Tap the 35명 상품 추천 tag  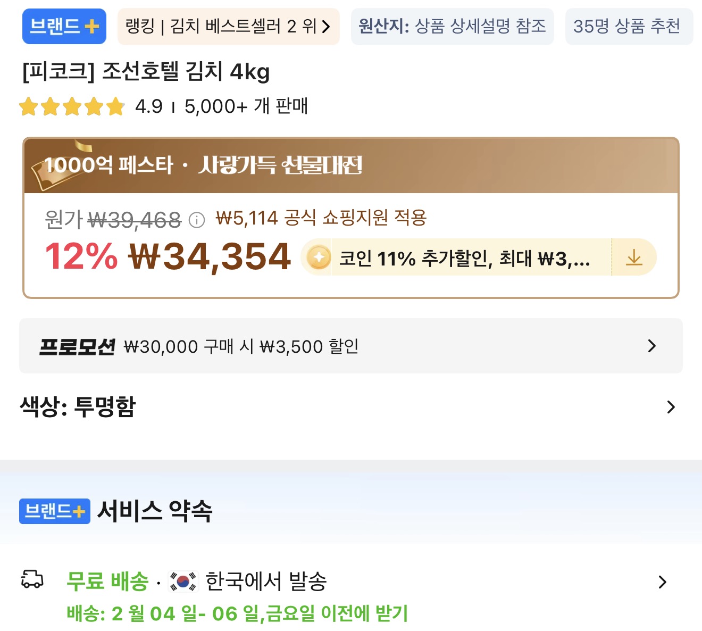629,26
